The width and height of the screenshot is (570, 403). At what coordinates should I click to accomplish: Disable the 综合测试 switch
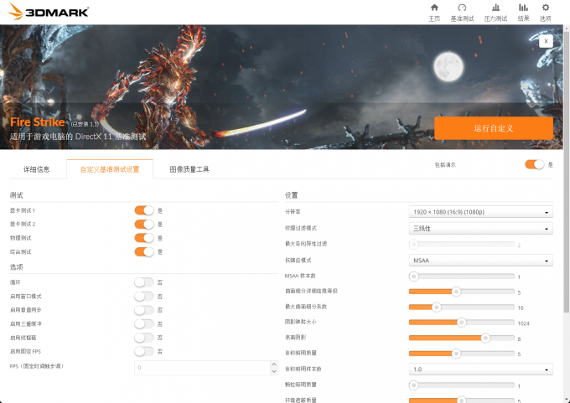pos(144,252)
